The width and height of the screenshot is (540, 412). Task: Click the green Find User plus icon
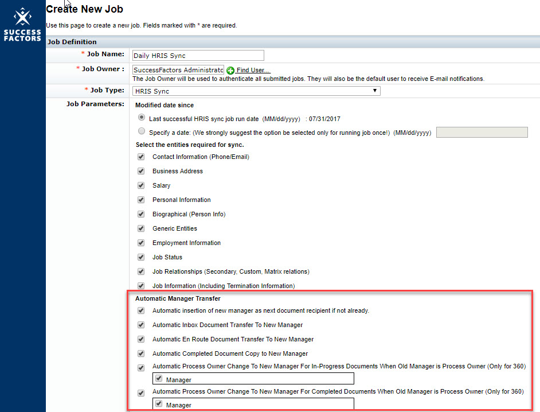coord(230,71)
